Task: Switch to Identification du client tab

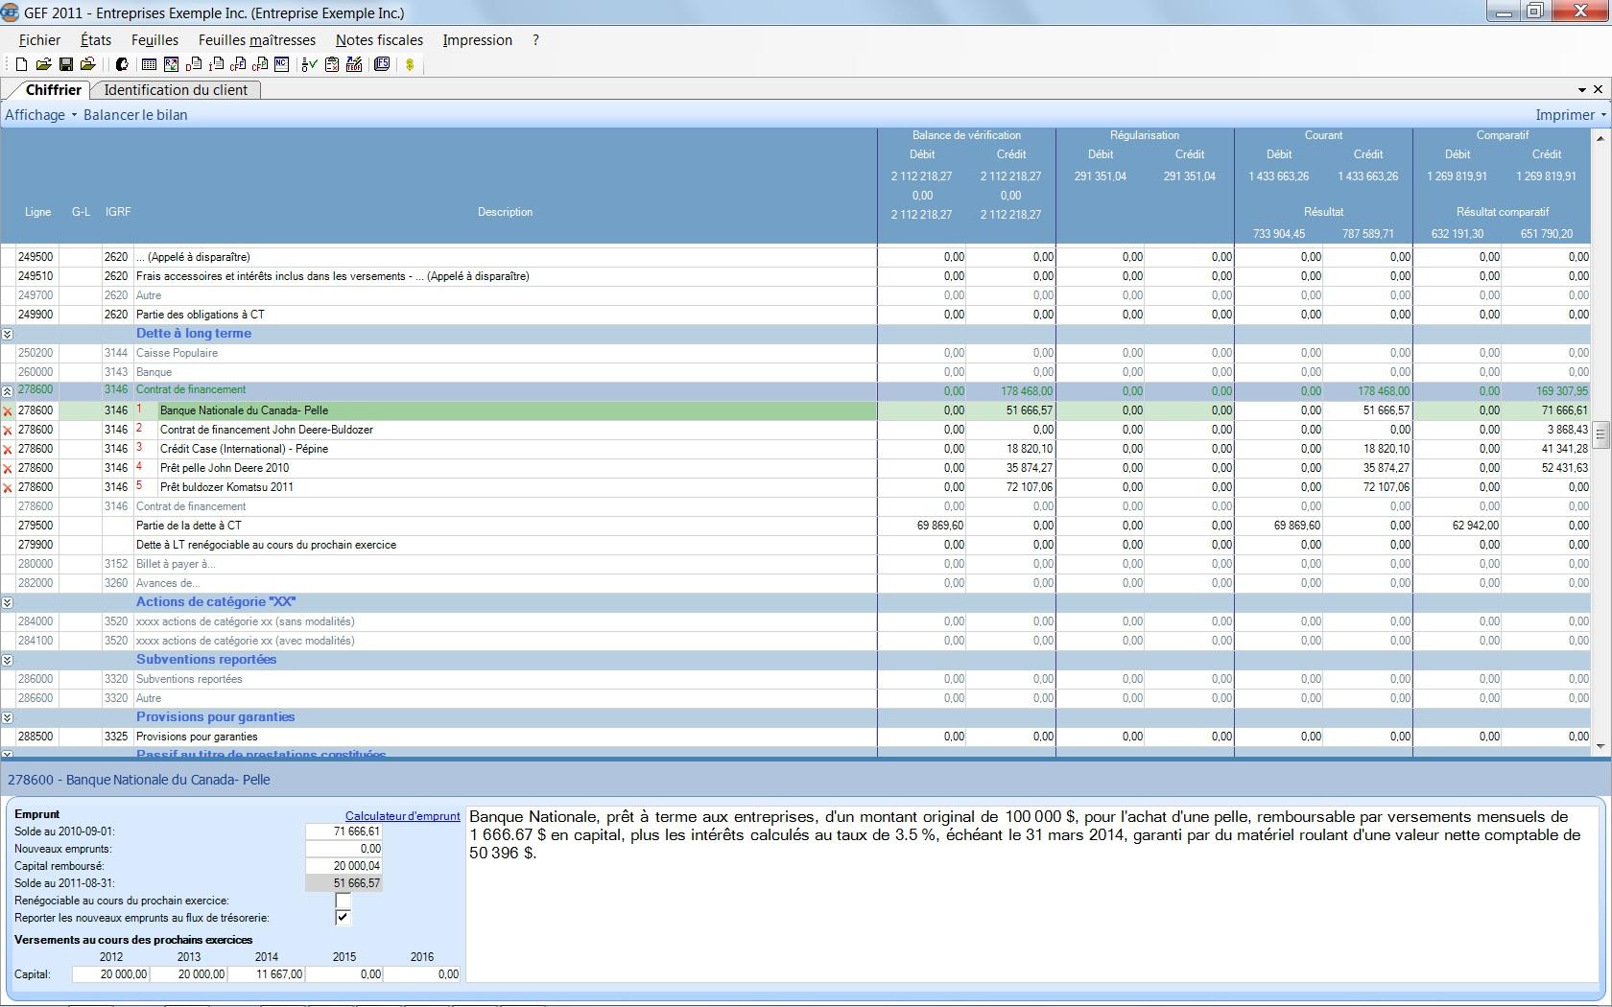Action: pyautogui.click(x=176, y=90)
